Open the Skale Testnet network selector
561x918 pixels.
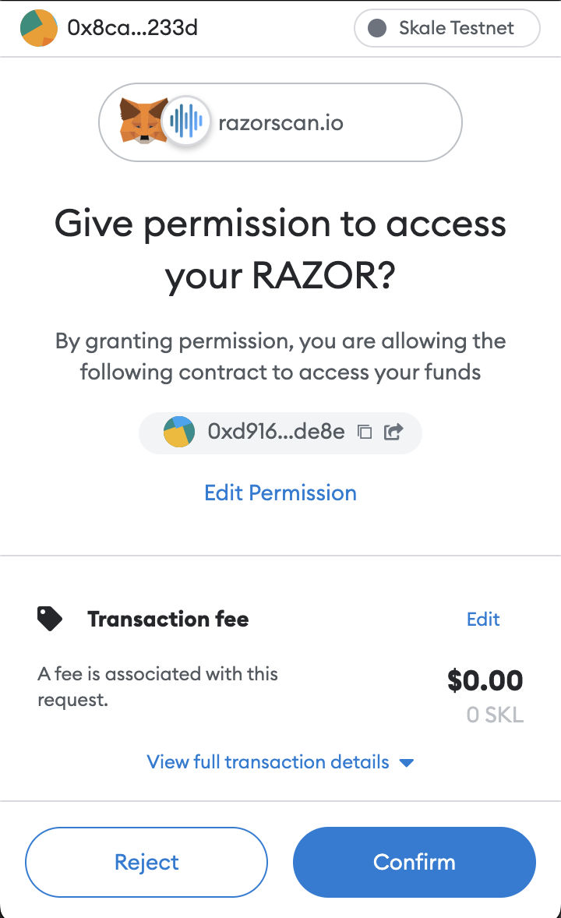coord(446,28)
